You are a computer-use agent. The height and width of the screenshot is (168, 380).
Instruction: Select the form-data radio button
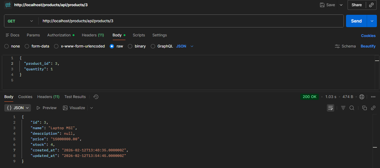pos(27,46)
